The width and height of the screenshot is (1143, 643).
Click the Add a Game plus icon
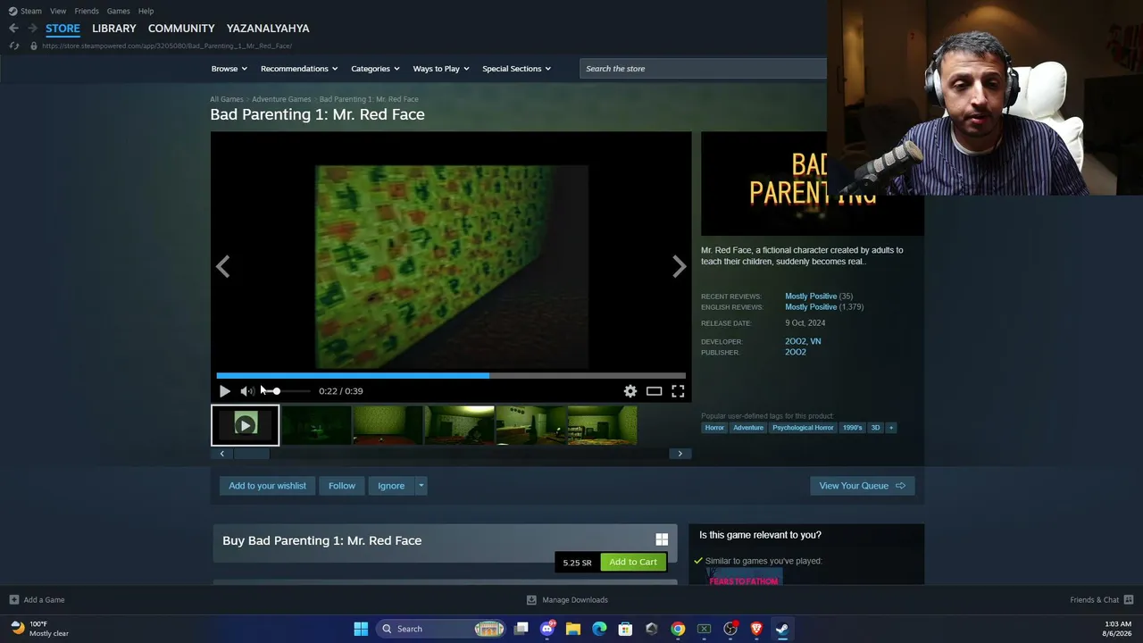click(13, 600)
